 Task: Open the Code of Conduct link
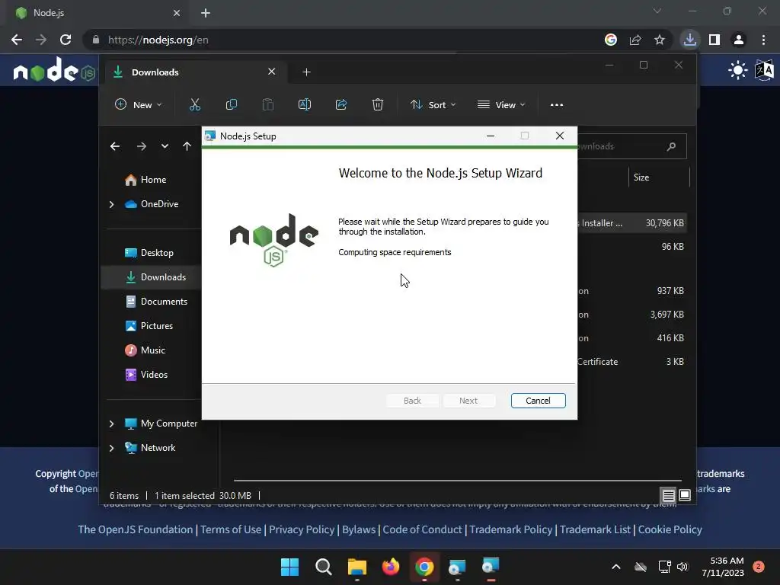[x=422, y=529]
